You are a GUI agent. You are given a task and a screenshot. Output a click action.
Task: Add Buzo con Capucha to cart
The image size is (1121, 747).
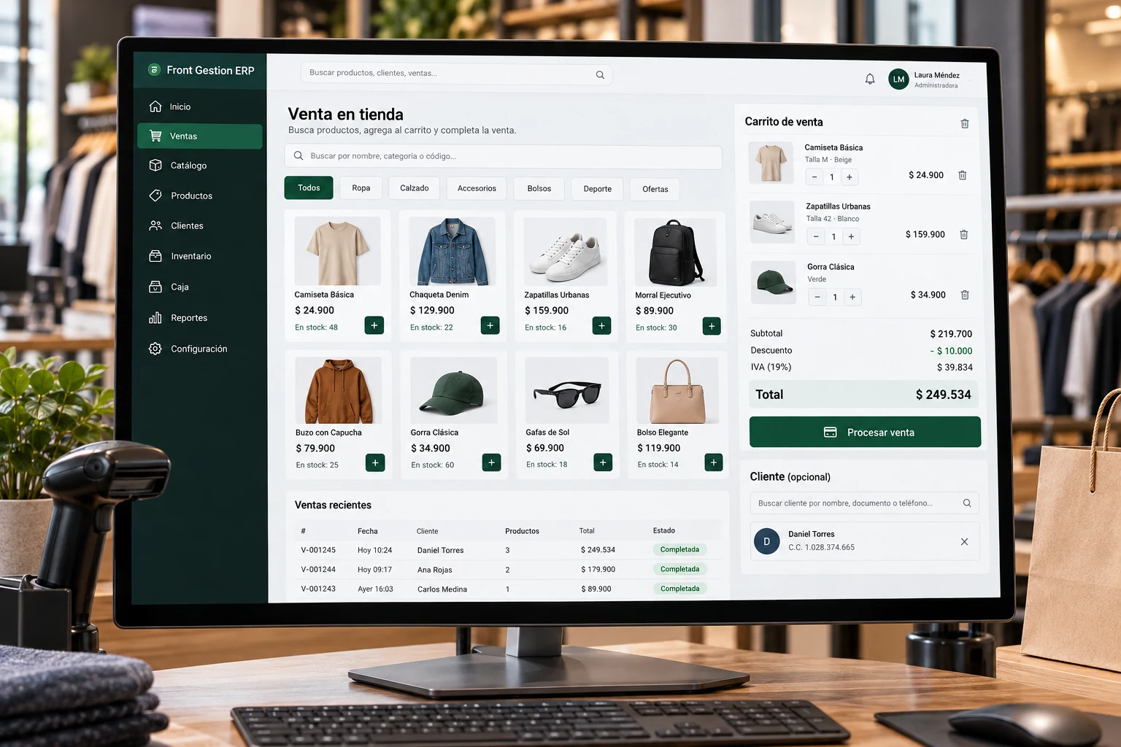click(x=375, y=462)
